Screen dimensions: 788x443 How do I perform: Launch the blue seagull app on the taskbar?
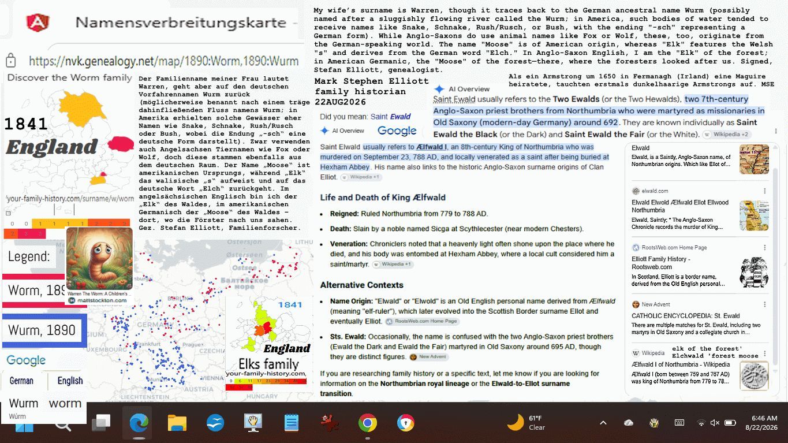(215, 423)
